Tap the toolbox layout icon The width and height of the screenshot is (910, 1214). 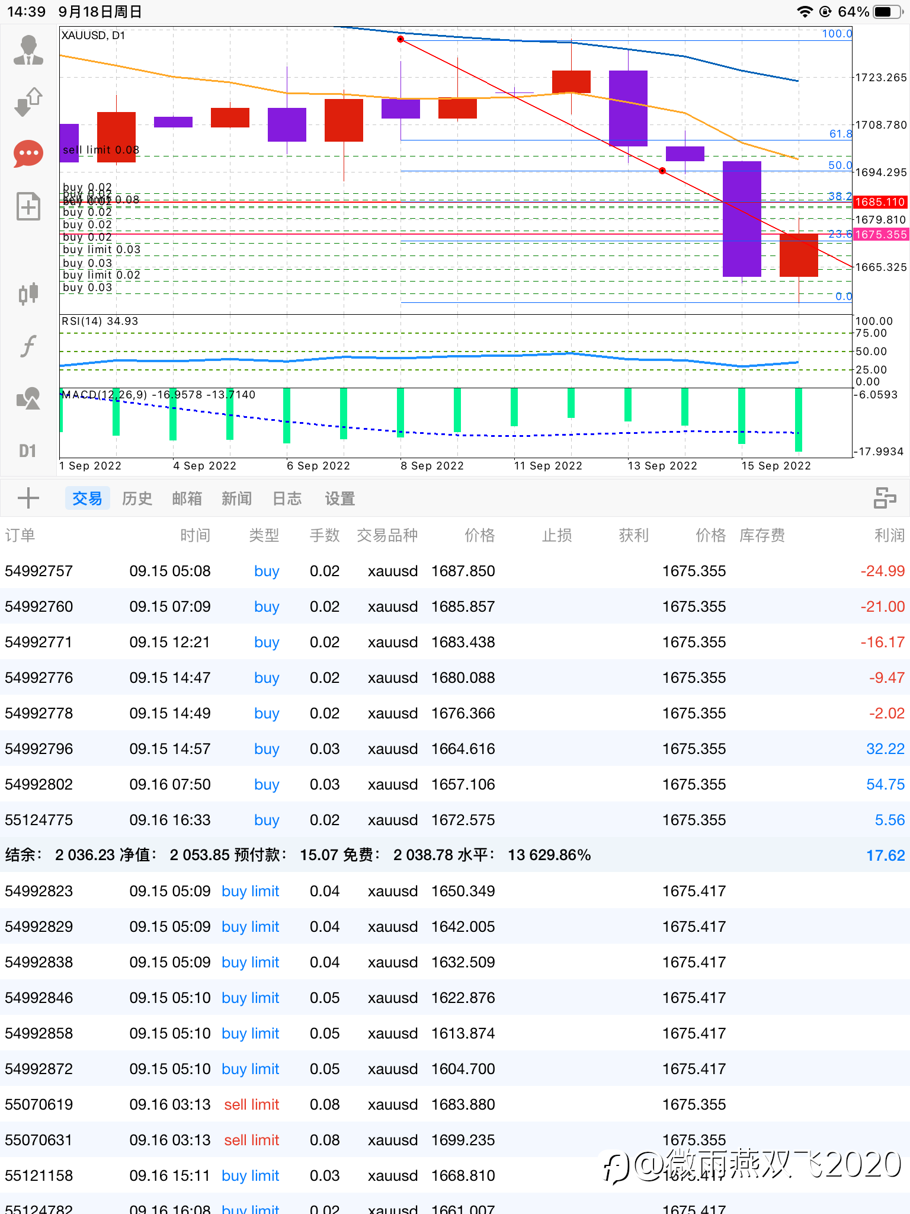click(885, 498)
